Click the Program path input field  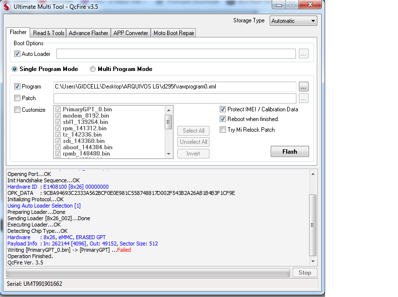(x=175, y=87)
